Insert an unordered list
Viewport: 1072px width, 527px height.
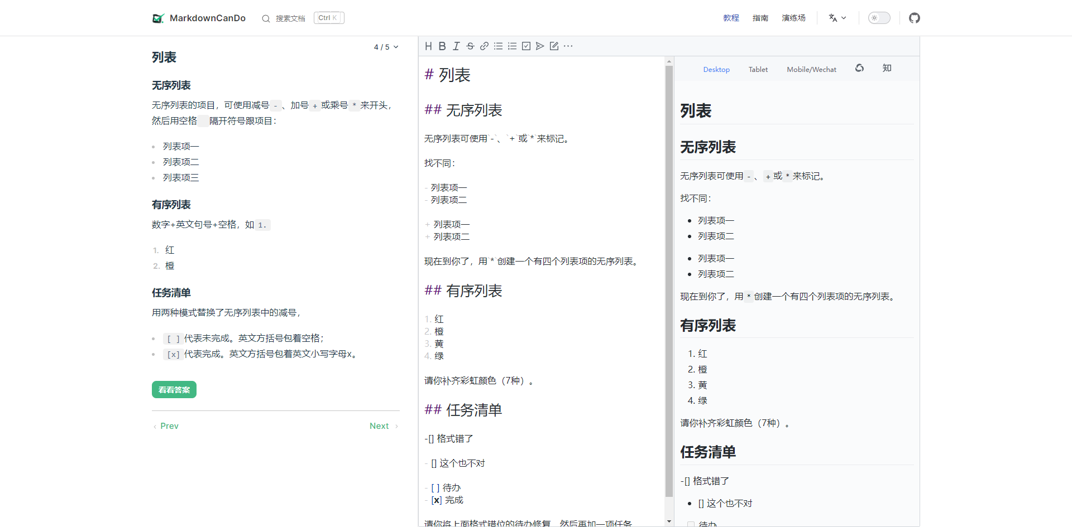coord(498,46)
